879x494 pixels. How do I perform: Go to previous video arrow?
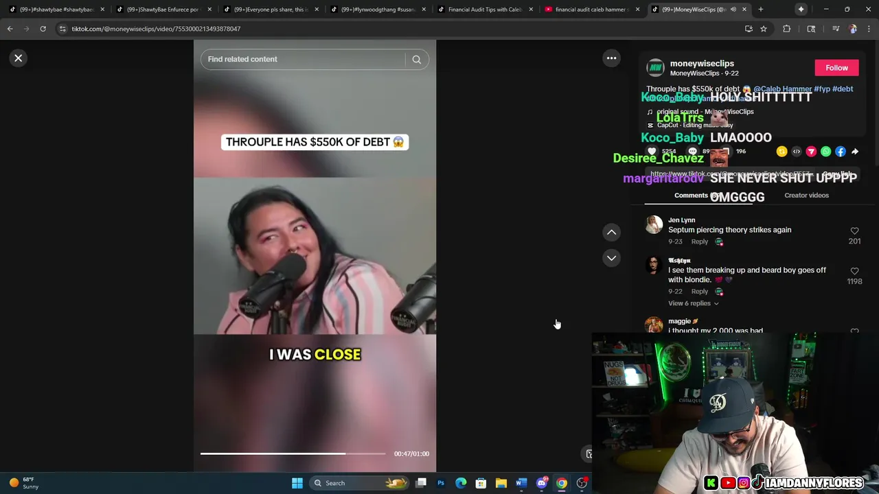point(611,233)
